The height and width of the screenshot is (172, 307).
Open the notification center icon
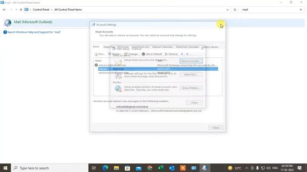pyautogui.click(x=299, y=168)
